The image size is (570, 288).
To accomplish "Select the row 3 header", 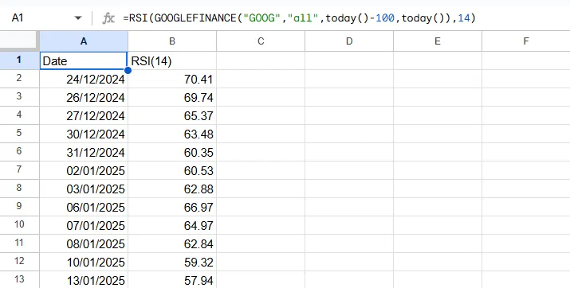I will pyautogui.click(x=19, y=97).
